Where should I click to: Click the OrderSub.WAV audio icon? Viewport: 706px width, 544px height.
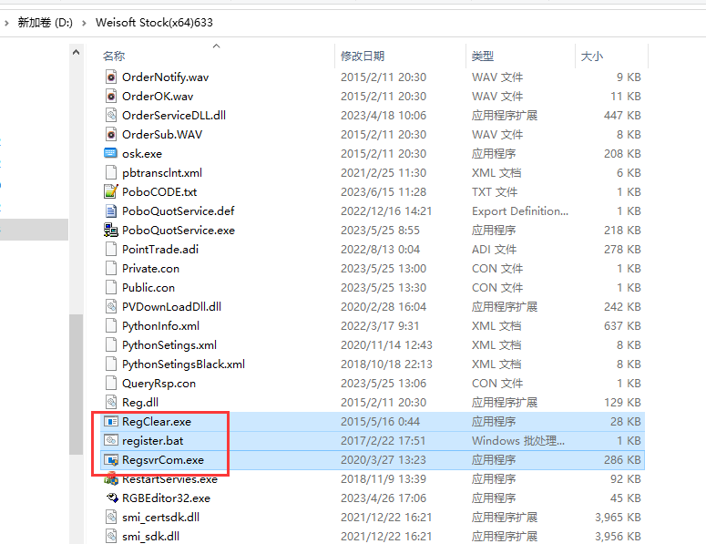[x=111, y=135]
